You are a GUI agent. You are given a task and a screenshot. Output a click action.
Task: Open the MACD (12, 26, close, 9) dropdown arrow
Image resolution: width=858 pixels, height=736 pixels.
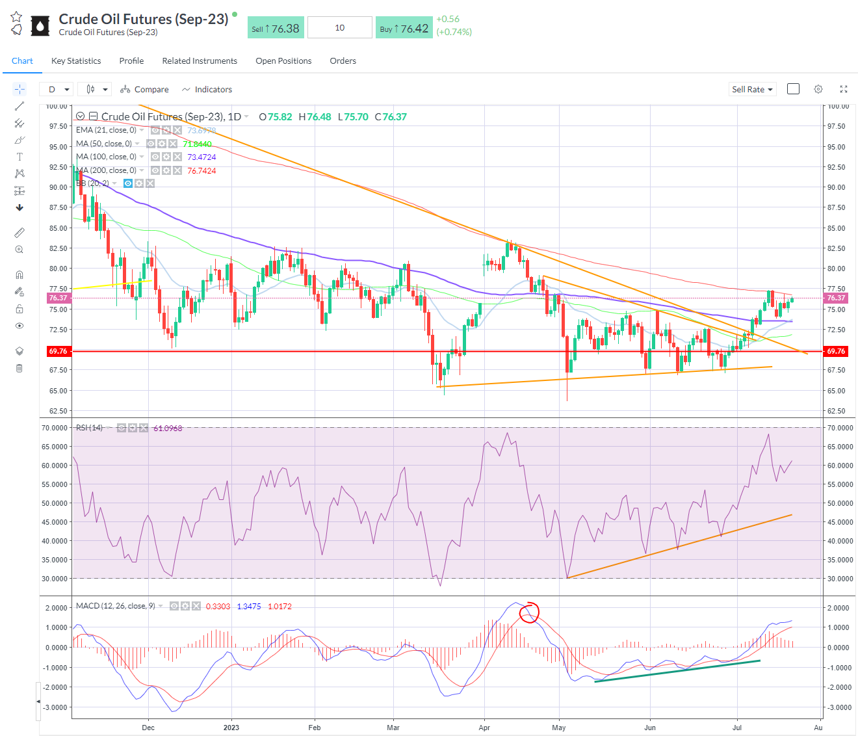coord(161,606)
